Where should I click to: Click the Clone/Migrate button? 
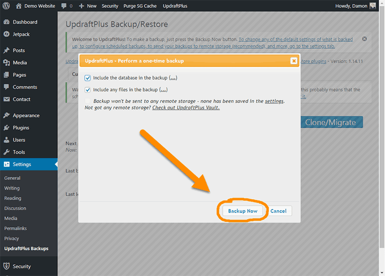332,122
